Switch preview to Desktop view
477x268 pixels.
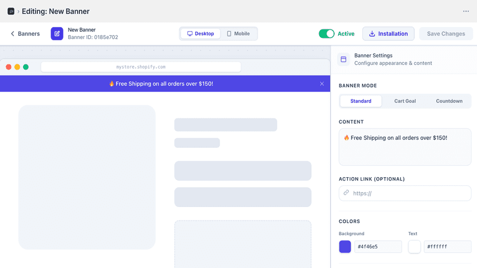point(200,34)
